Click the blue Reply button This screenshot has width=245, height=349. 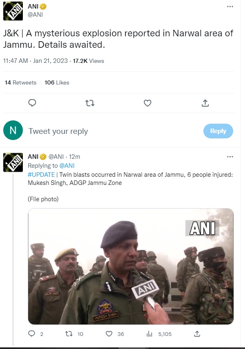point(218,131)
